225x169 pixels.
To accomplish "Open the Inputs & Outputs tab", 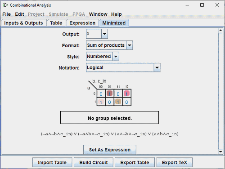I will (23, 23).
